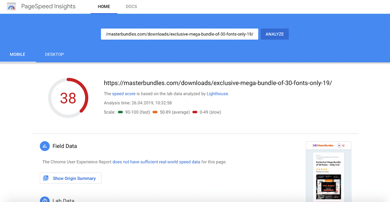Click the green 90-100 (fast) legend swatch
The image size is (390, 202).
point(121,112)
